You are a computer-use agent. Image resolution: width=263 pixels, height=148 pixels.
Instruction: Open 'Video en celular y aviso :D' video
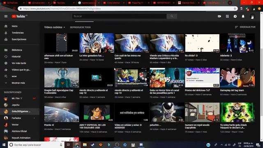131,112
